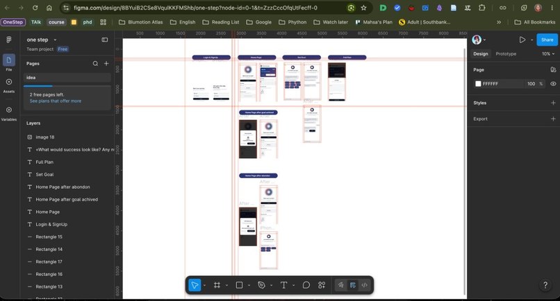Select the Text tool
Viewport: 560px width, 301px height.
tap(283, 285)
